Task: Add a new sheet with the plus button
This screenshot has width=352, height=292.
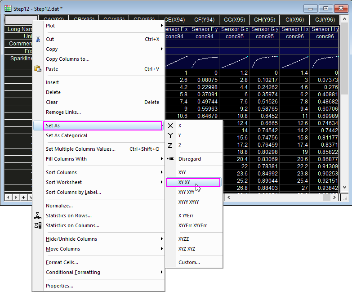Action: click(23, 197)
